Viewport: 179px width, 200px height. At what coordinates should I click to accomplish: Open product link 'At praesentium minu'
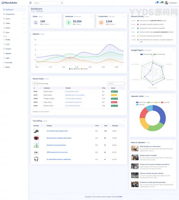pyautogui.click(x=72, y=91)
